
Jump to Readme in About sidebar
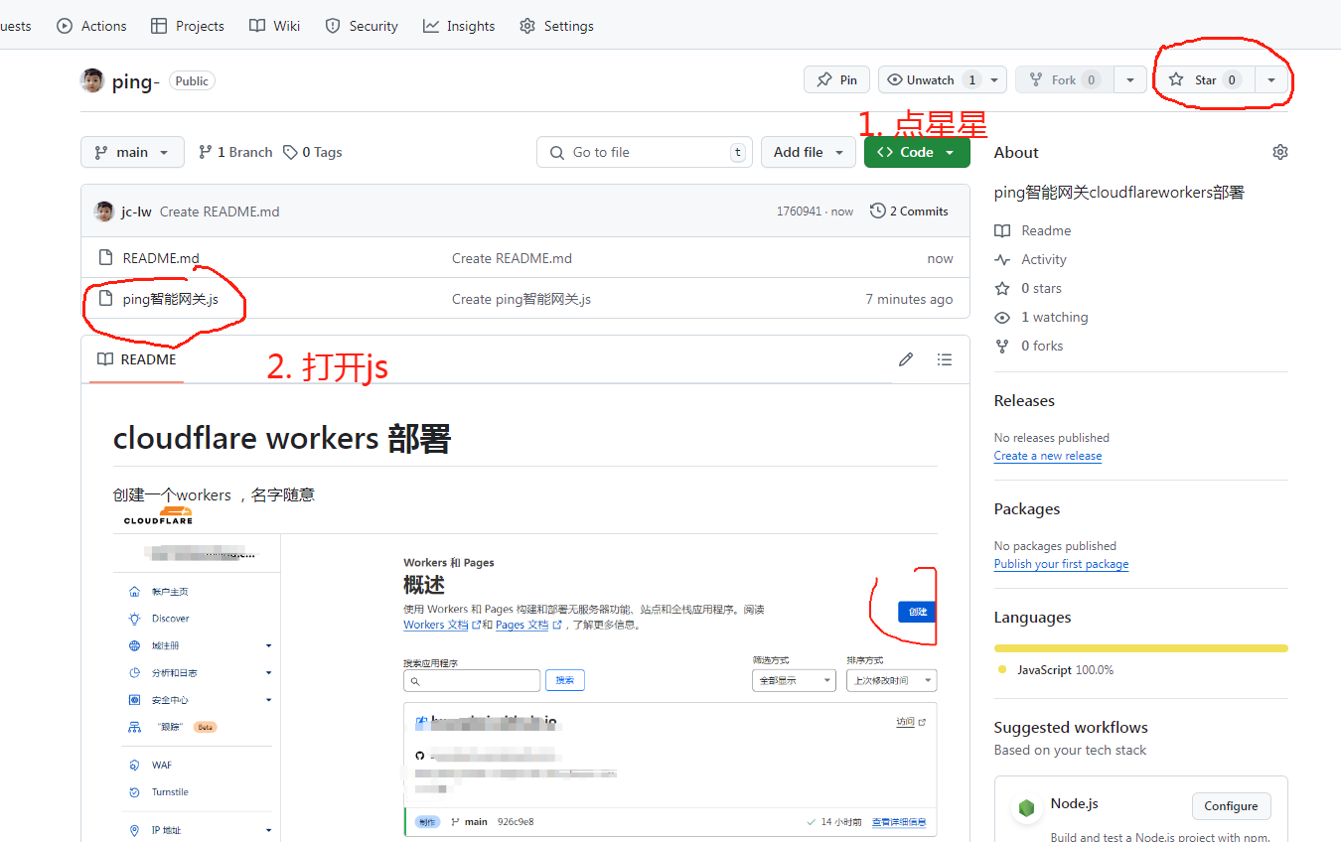pos(1033,230)
